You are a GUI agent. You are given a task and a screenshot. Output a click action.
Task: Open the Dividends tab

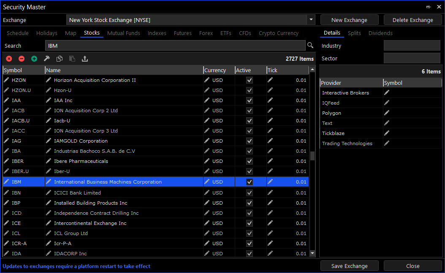380,33
